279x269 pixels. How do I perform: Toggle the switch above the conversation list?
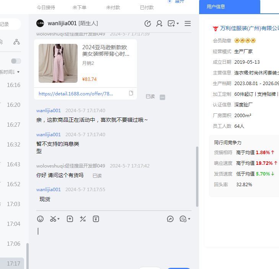[x=16, y=61]
